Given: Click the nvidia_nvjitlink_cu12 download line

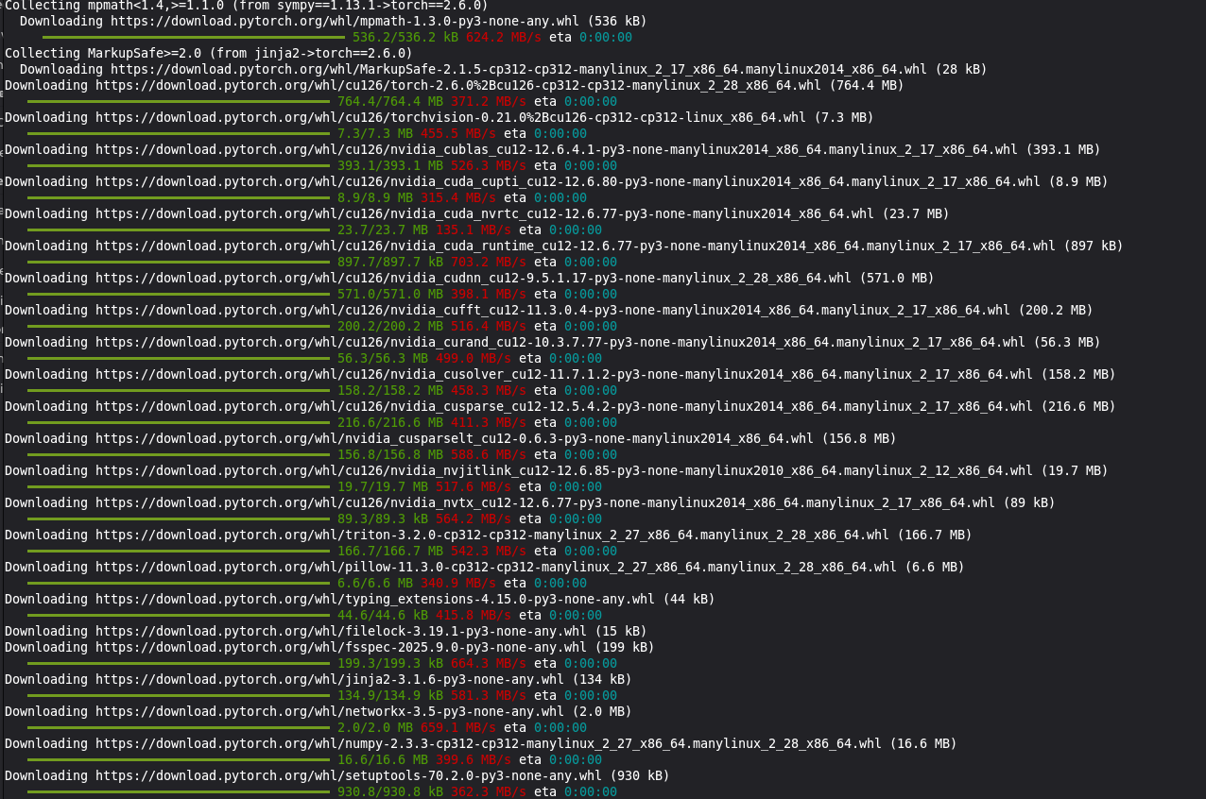Looking at the screenshot, I should pyautogui.click(x=557, y=470).
